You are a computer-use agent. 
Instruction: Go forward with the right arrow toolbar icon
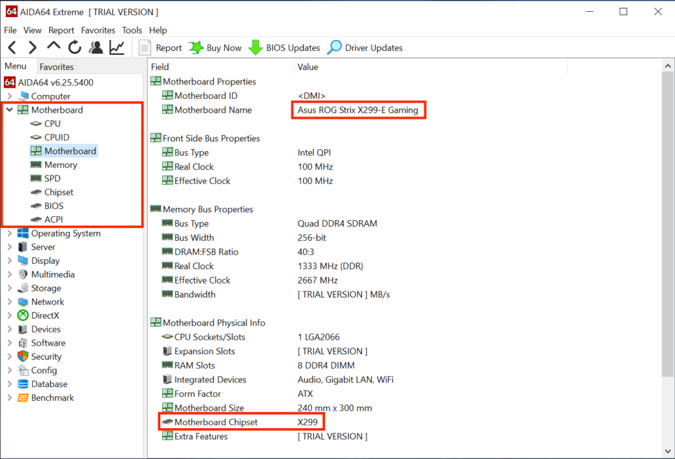[32, 47]
